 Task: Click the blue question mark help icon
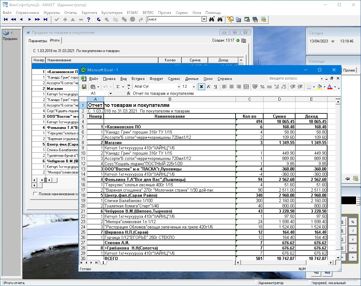[89, 20]
